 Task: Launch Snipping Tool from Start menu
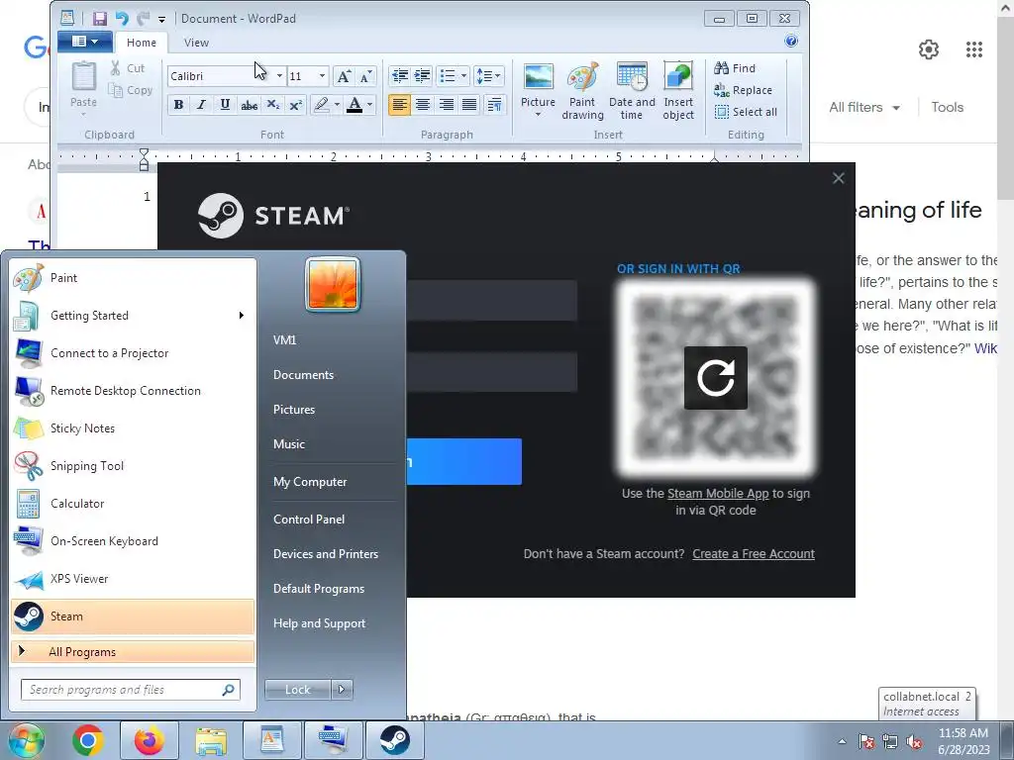133,466
